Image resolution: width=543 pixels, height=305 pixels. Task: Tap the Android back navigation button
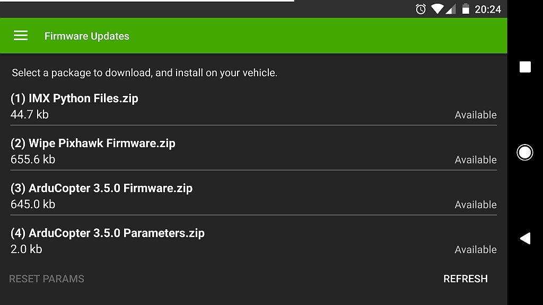click(x=525, y=238)
